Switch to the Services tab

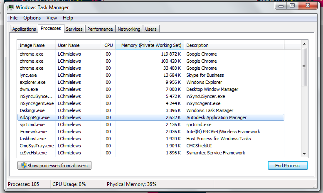point(74,29)
